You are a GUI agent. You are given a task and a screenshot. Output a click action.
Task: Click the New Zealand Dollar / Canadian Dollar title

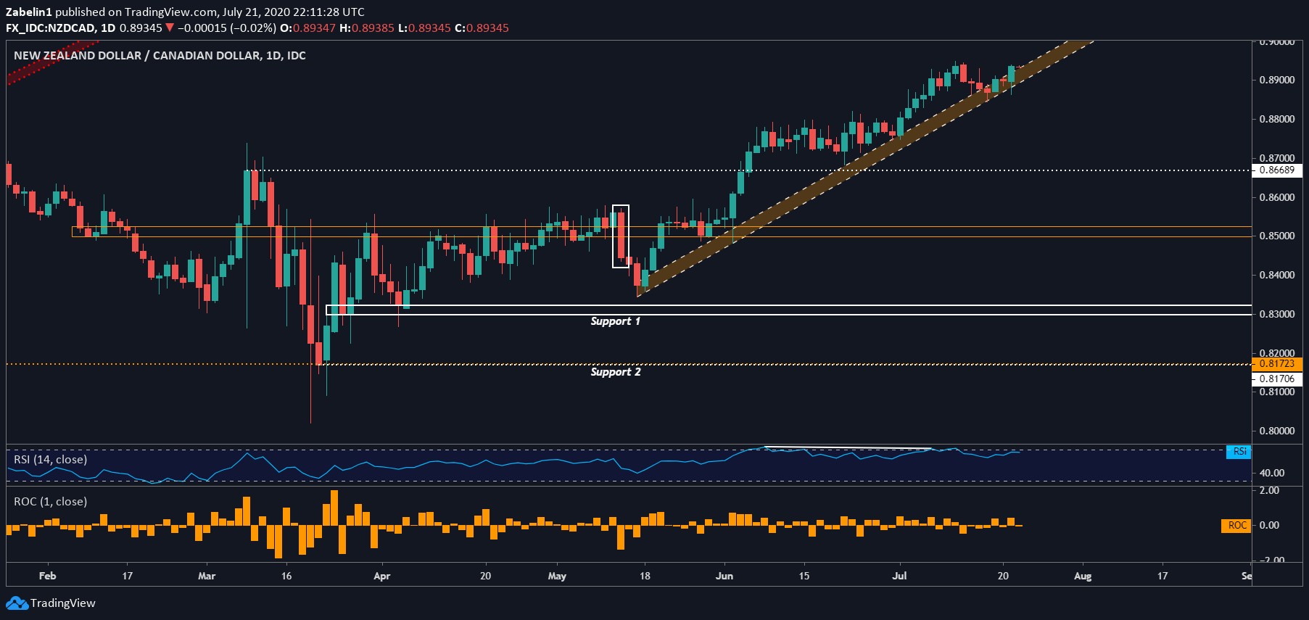click(x=160, y=56)
